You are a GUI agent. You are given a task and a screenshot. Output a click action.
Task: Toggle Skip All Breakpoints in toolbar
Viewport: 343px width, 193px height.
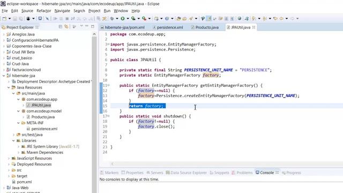coord(47,19)
